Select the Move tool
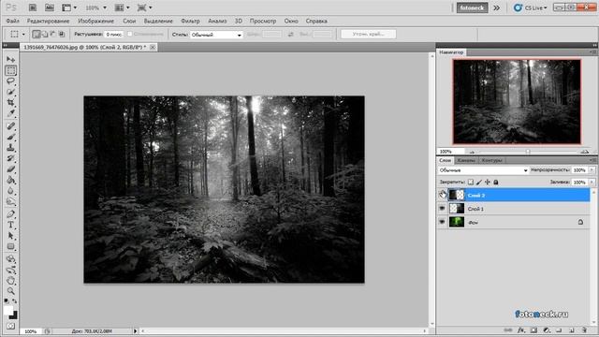 tap(10, 60)
